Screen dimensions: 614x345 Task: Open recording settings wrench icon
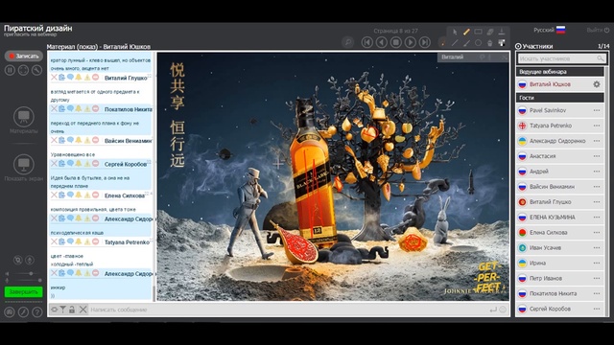[36, 70]
